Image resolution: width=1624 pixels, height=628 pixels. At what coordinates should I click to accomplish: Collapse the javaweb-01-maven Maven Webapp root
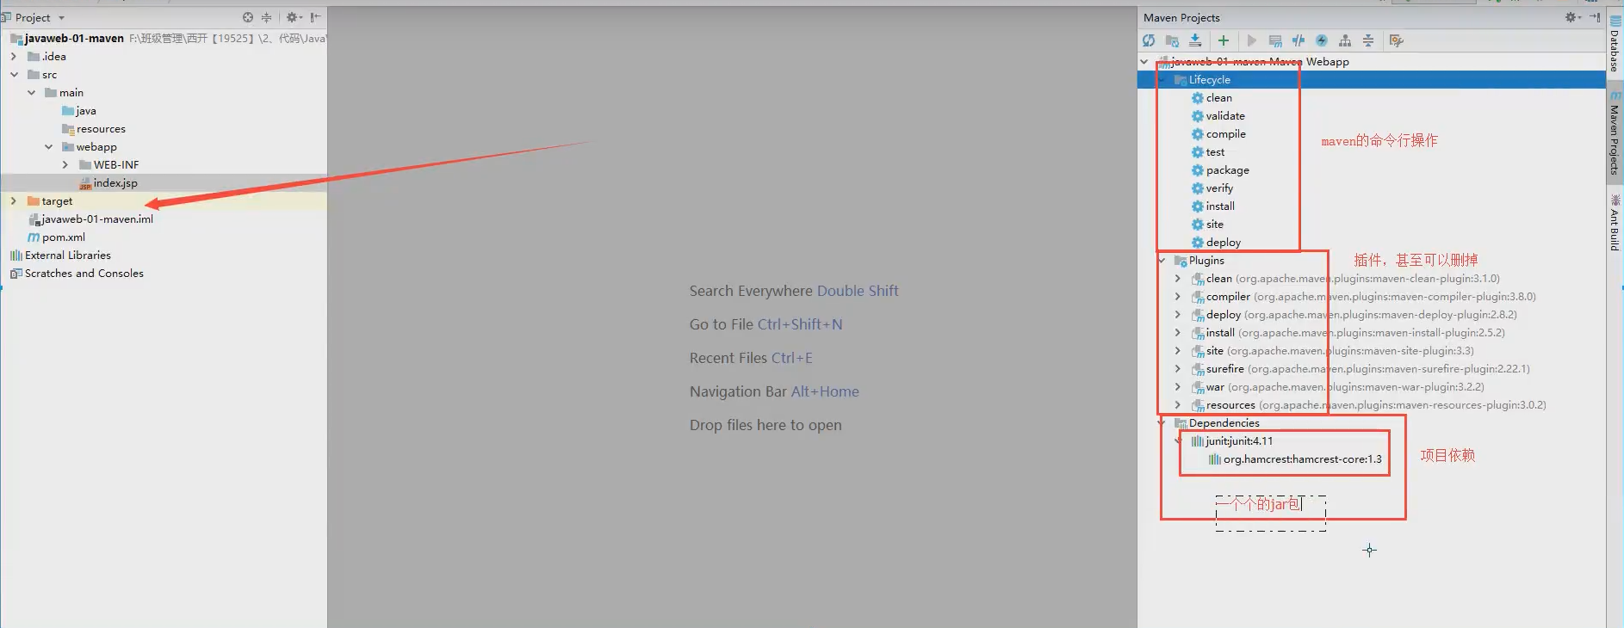coord(1144,62)
